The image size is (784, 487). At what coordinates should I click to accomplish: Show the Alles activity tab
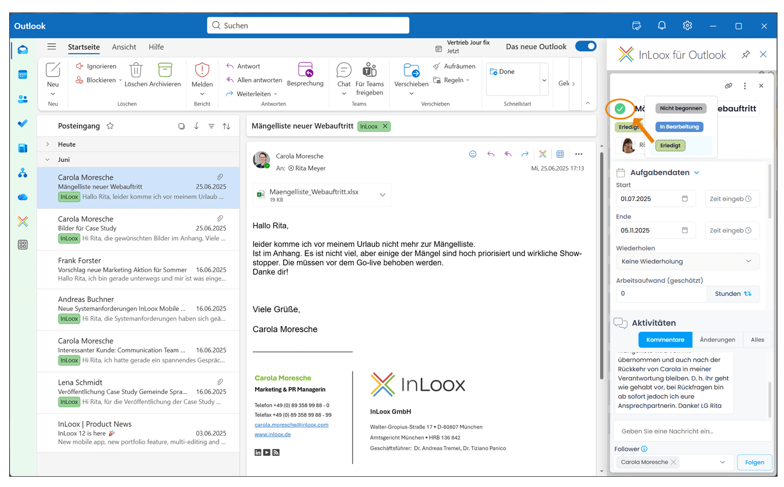tap(758, 340)
